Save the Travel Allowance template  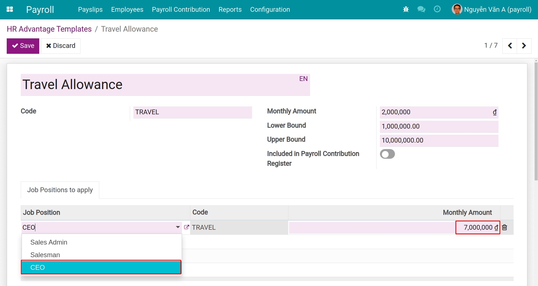(23, 46)
